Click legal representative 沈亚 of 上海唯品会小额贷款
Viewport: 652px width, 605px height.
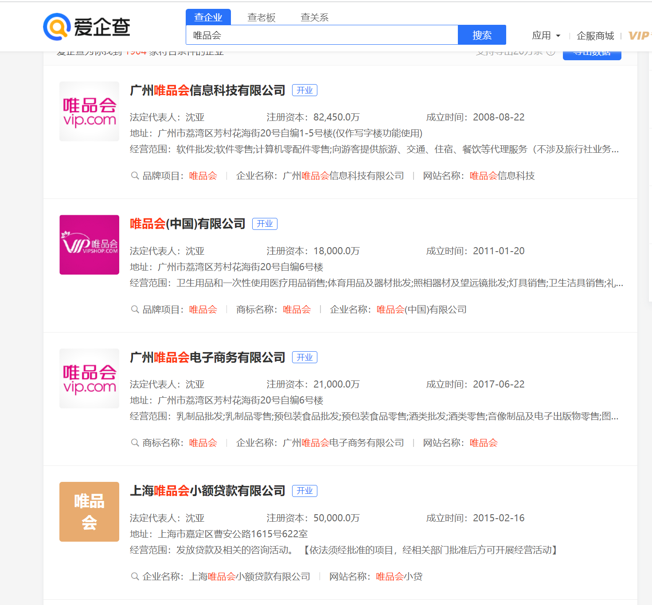coord(195,518)
